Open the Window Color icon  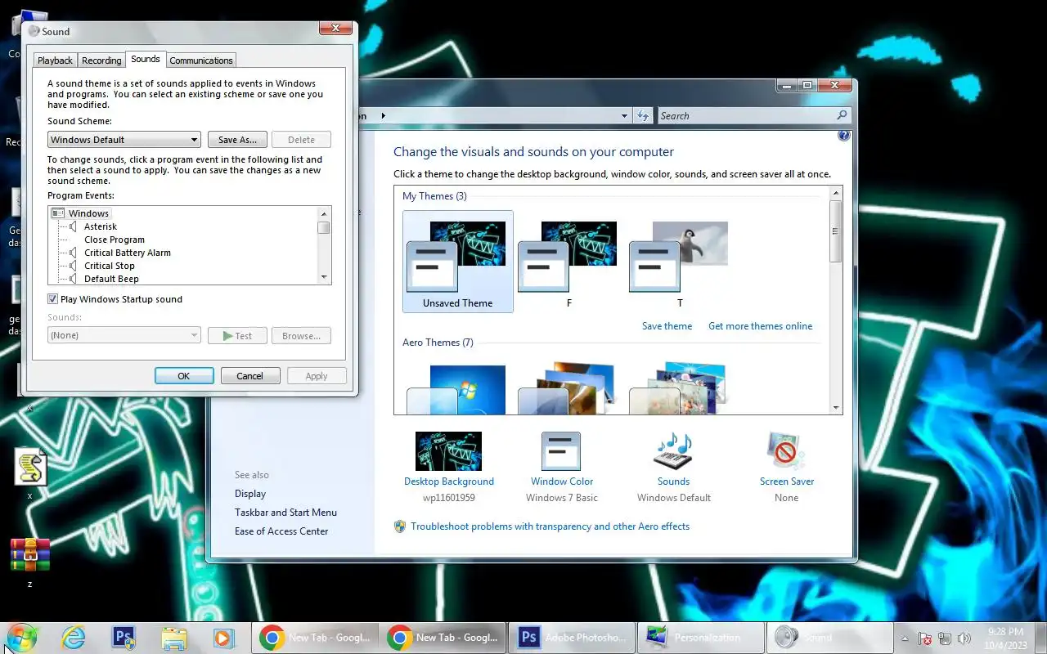pos(561,451)
